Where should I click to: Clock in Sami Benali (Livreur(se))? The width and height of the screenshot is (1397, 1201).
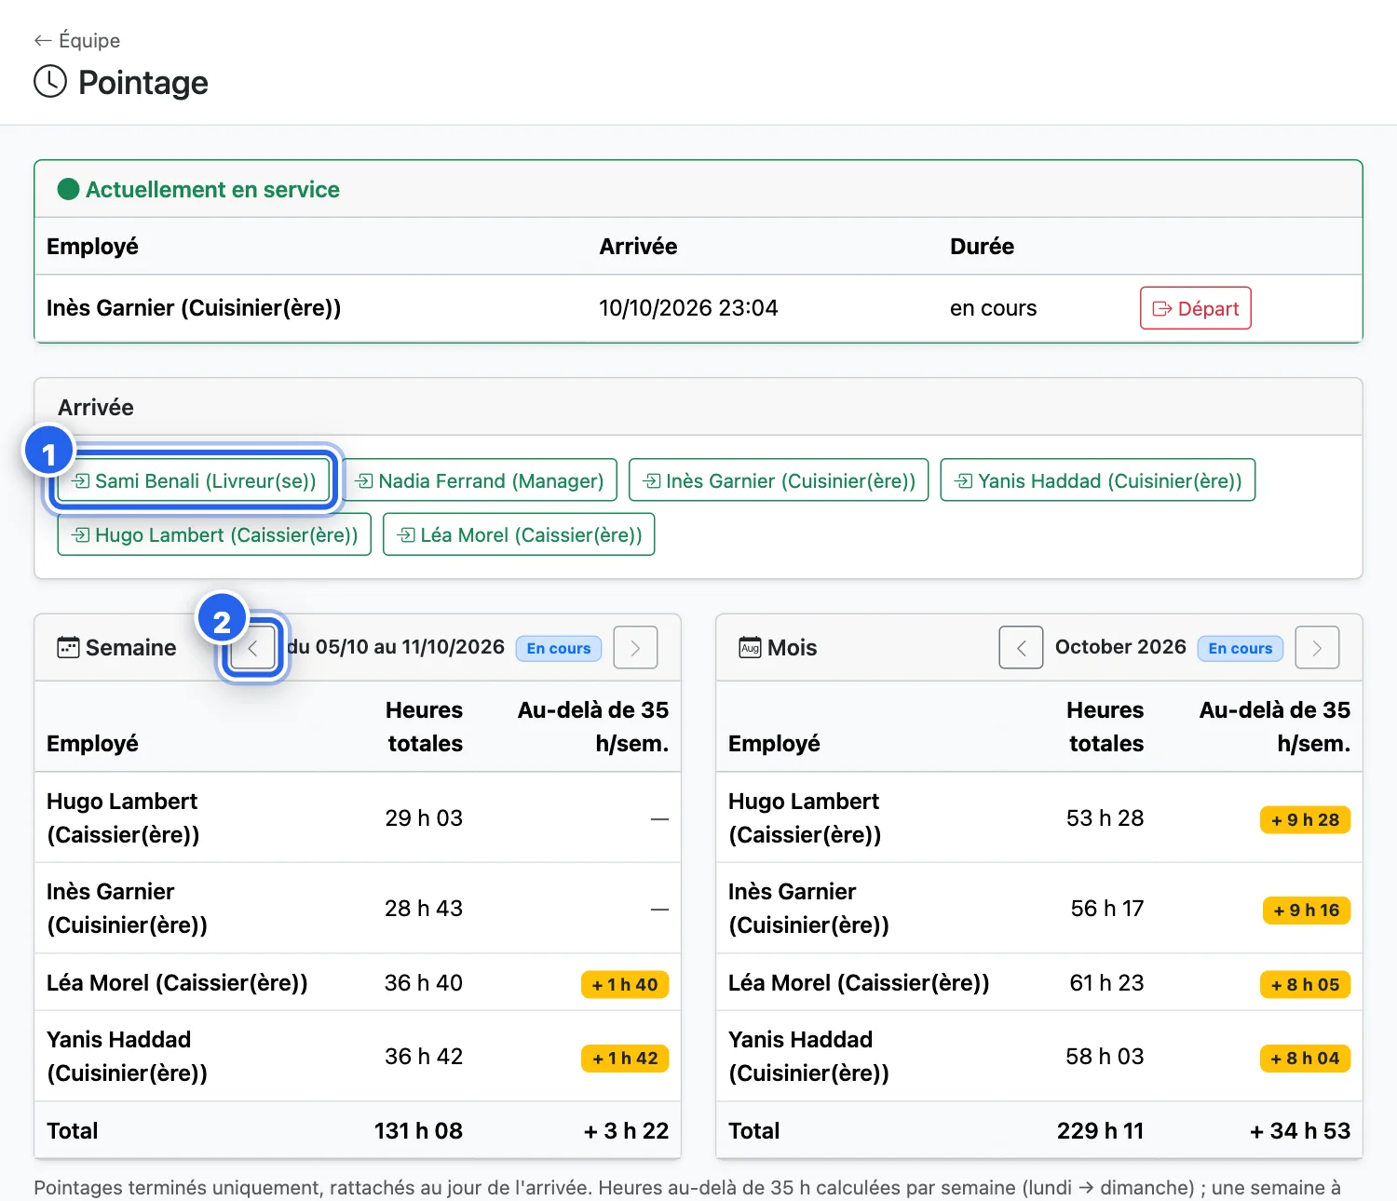[195, 480]
